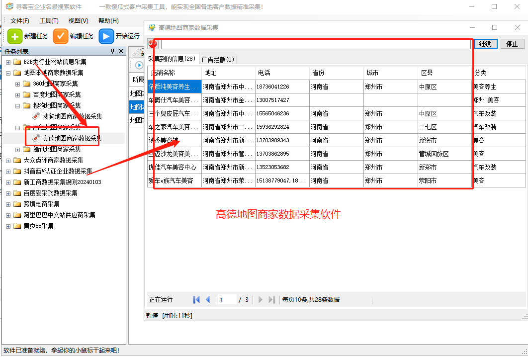This screenshot has height=357, width=528.
Task: Click the green 新建任务 plus icon
Action: click(x=15, y=36)
